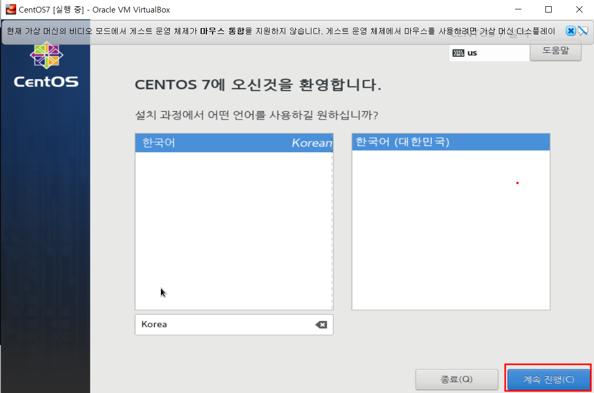Screen dimensions: 594x393
Task: Dismiss the mouse integration notification
Action: (x=570, y=31)
